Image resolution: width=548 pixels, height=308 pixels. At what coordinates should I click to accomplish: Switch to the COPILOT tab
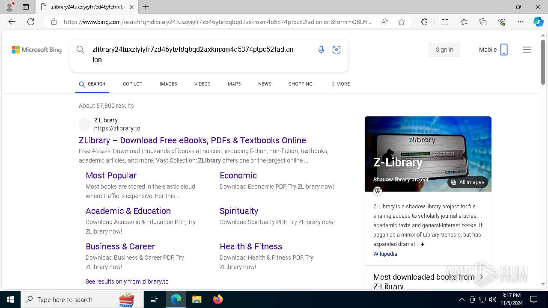click(133, 84)
